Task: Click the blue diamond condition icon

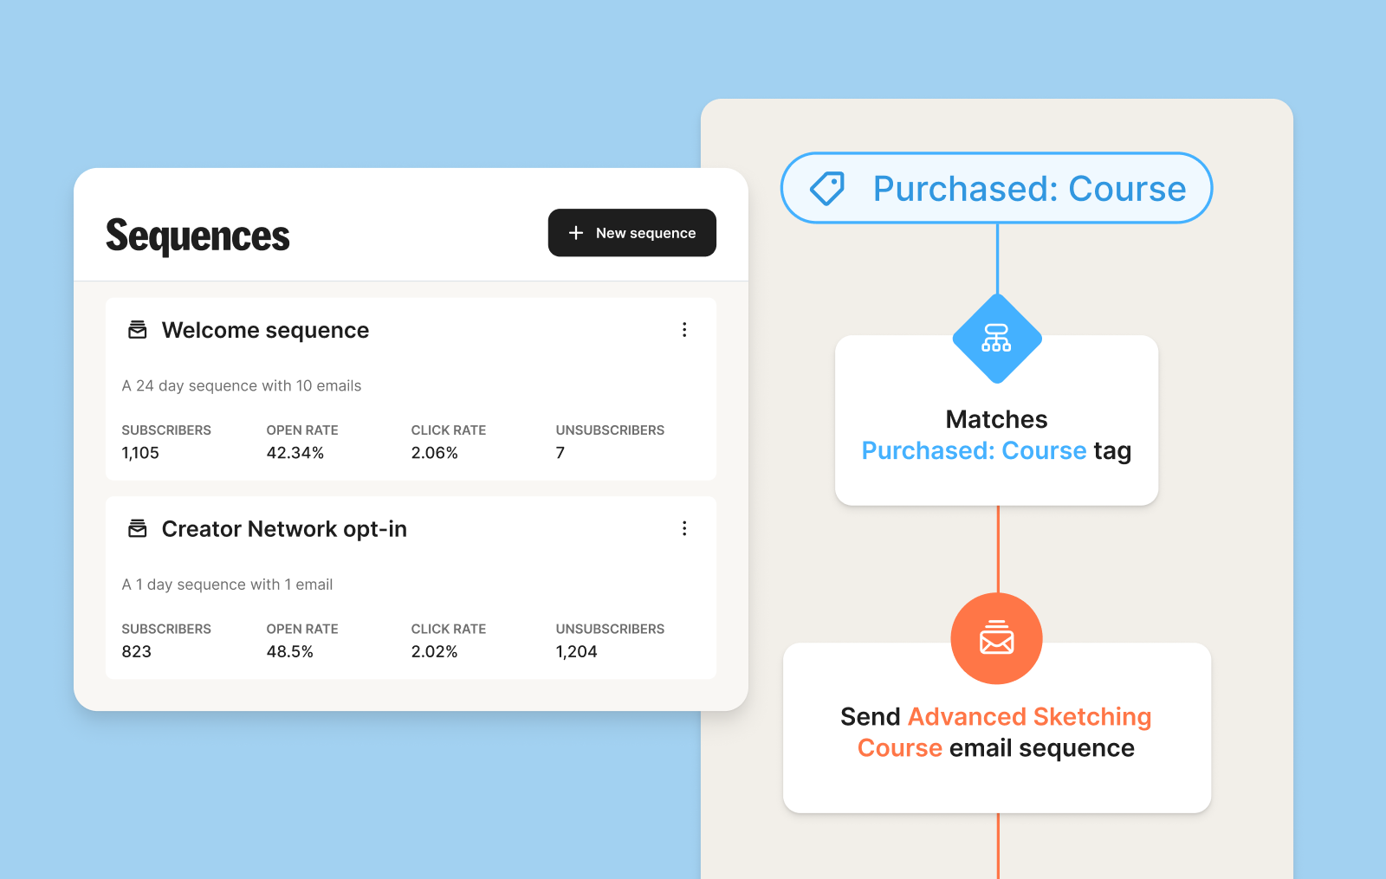Action: (x=996, y=338)
